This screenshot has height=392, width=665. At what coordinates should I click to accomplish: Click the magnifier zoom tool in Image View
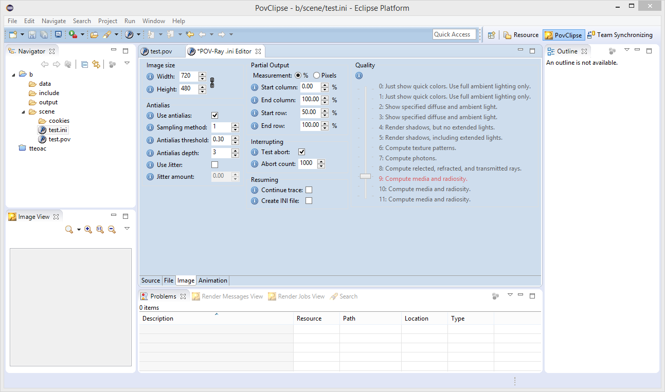tap(69, 230)
